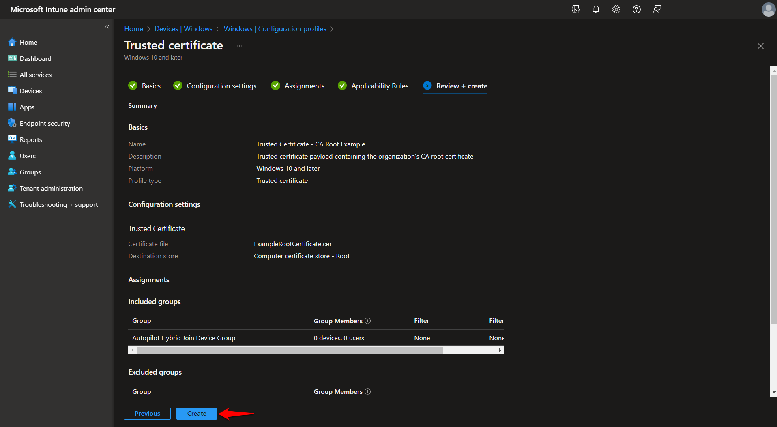The width and height of the screenshot is (777, 427).
Task: Open the Reports section
Action: 30,139
